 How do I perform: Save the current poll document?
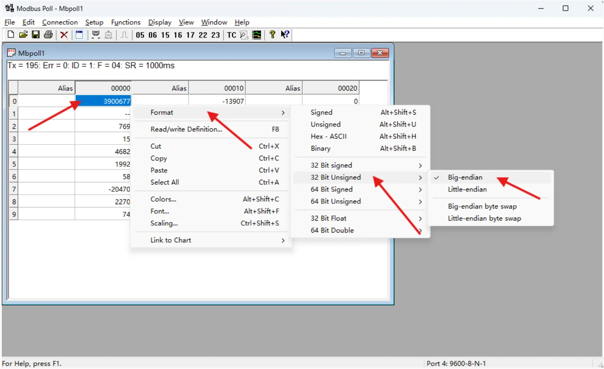tap(35, 35)
